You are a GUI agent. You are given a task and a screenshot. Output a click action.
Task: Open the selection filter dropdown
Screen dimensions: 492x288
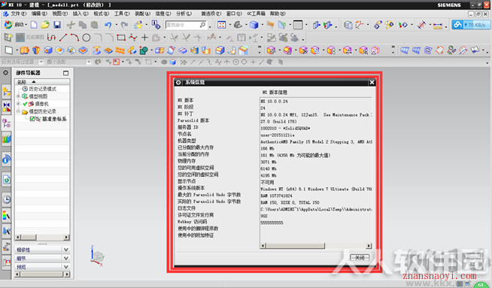[41, 62]
